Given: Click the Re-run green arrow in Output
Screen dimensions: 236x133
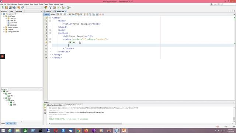Looking at the screenshot, I should tap(45, 105).
